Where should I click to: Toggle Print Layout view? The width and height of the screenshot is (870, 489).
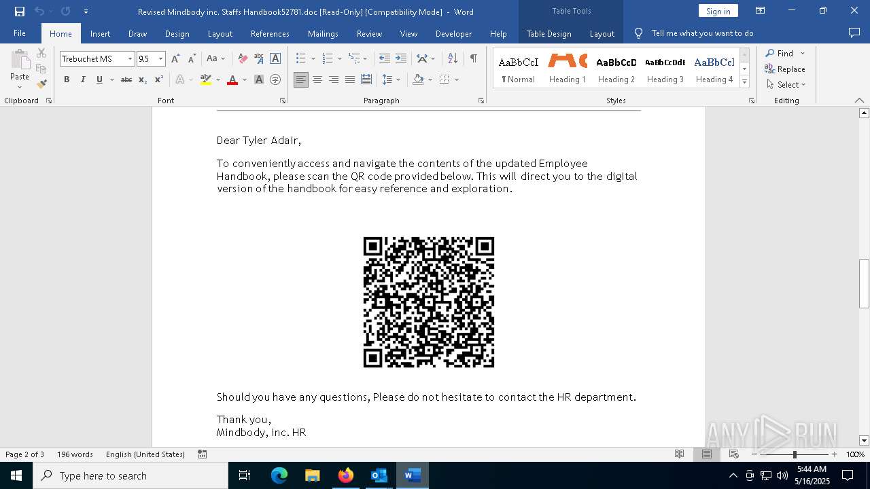pos(706,454)
